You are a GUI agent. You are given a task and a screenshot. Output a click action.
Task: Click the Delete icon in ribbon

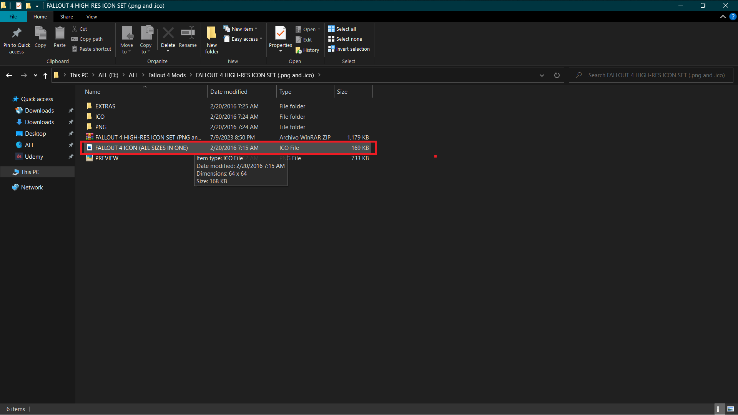click(168, 33)
